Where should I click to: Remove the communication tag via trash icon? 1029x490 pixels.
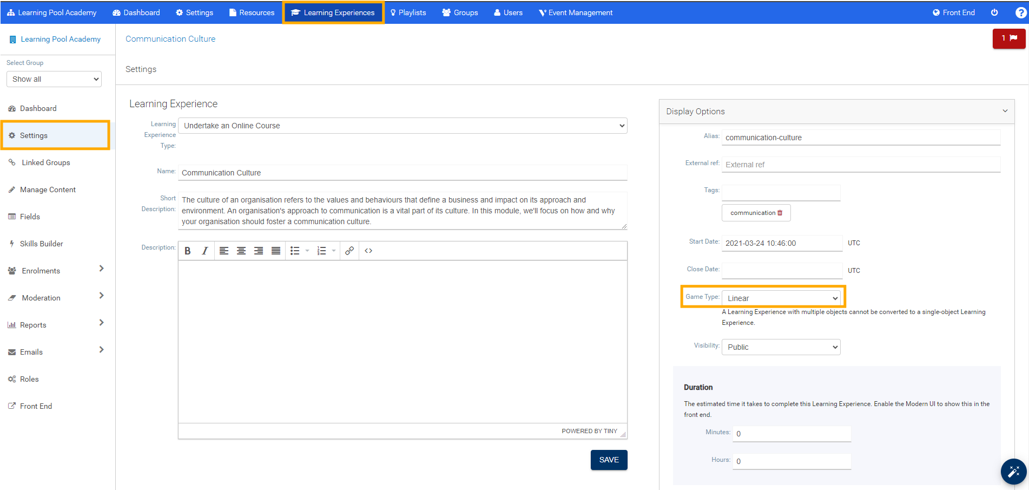[x=779, y=213]
